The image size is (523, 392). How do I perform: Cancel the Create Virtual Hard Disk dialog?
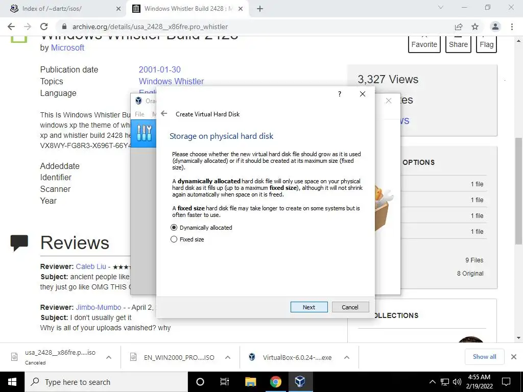350,307
